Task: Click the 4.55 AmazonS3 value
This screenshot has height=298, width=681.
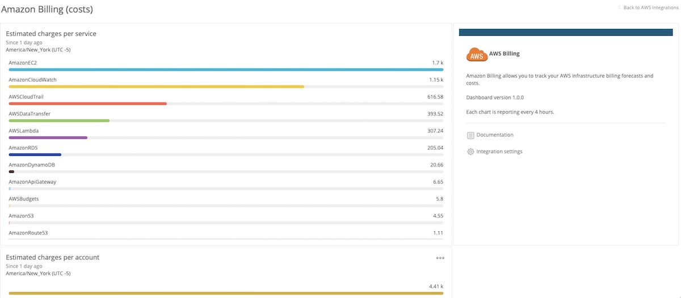Action: [438, 216]
